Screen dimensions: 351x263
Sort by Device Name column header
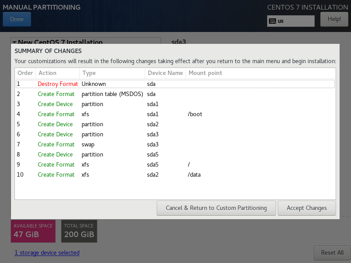(x=165, y=73)
